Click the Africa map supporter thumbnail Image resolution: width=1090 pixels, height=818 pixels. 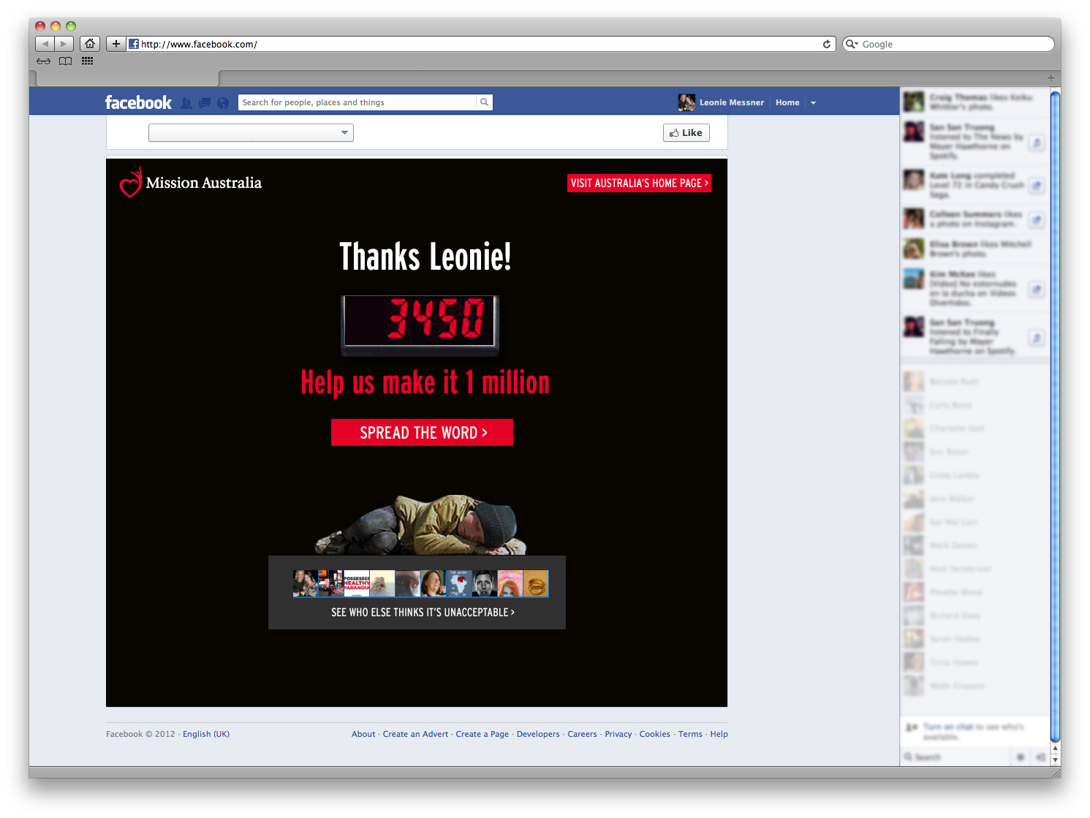[458, 583]
